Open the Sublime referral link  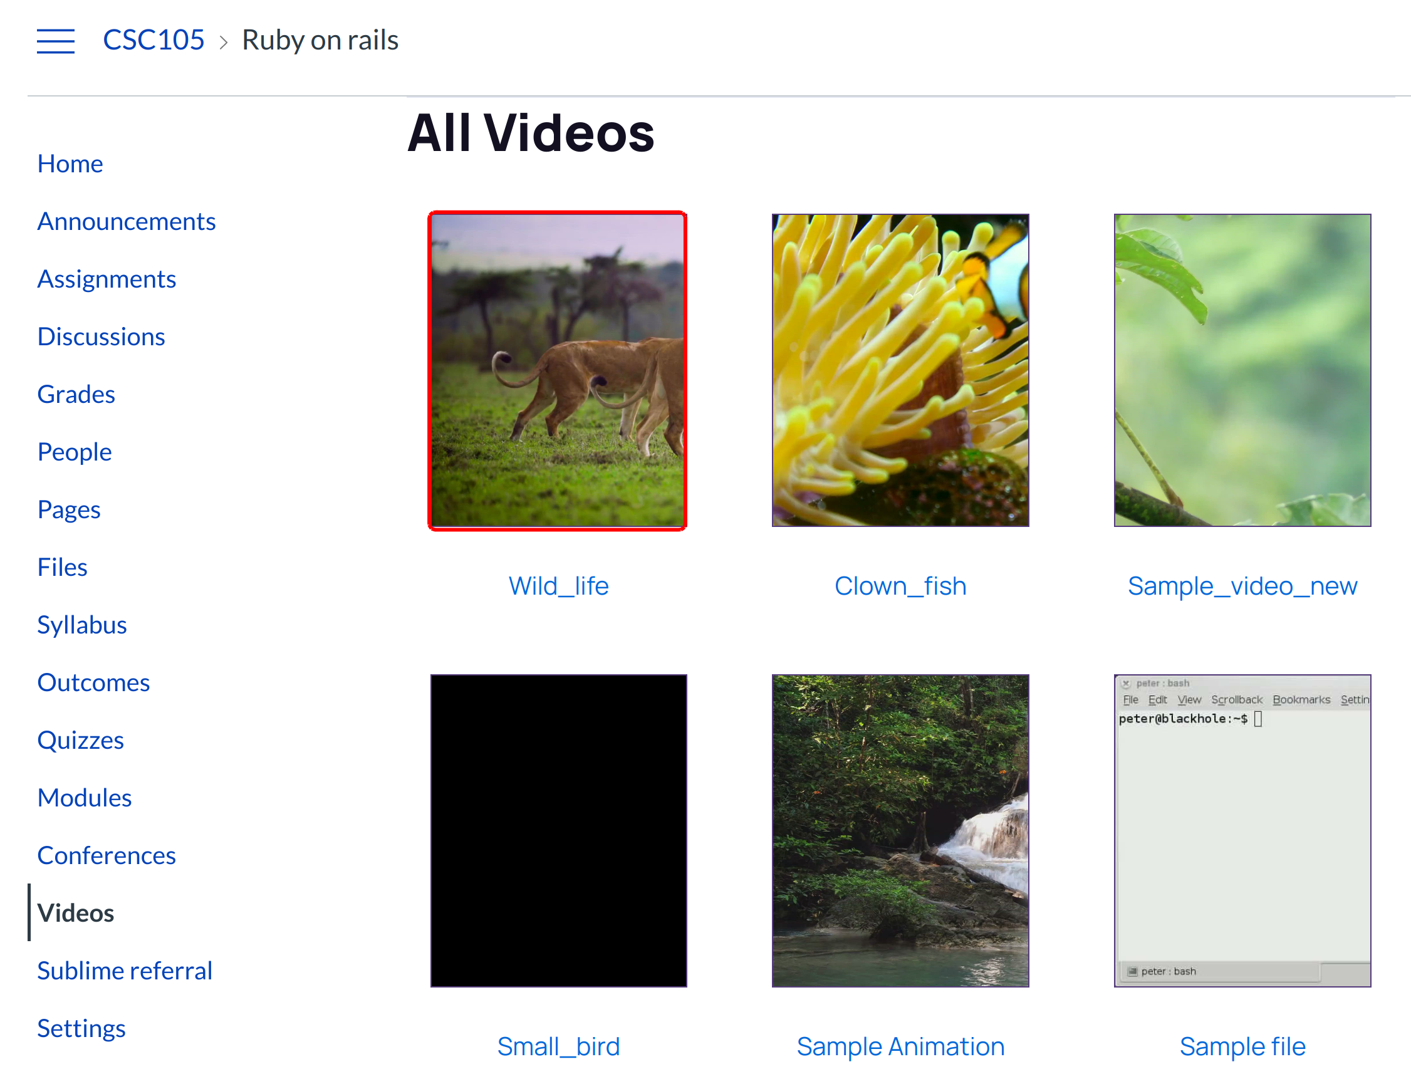coord(124,970)
